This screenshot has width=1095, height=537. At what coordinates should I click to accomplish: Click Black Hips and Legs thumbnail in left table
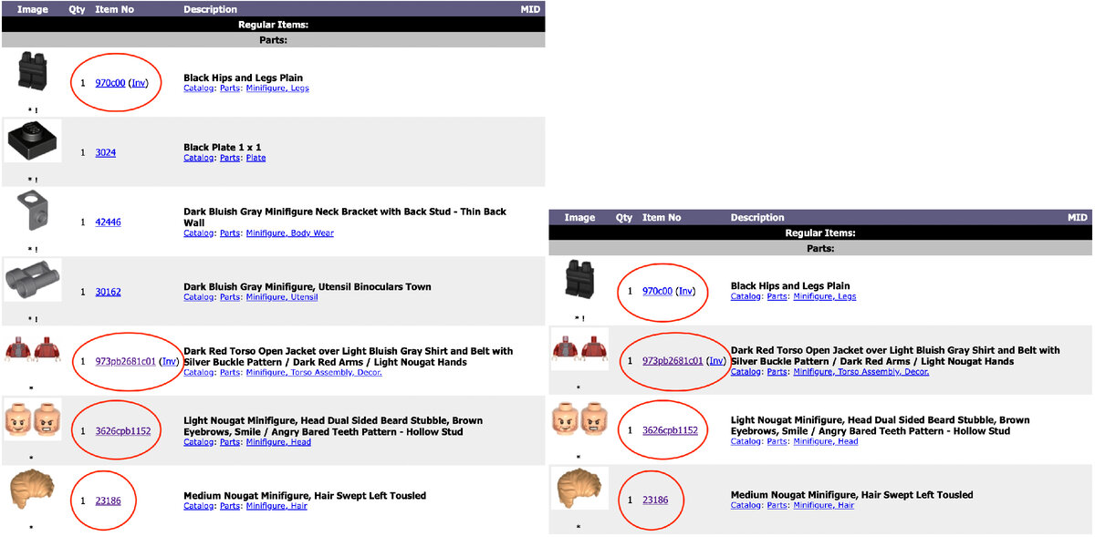[33, 72]
